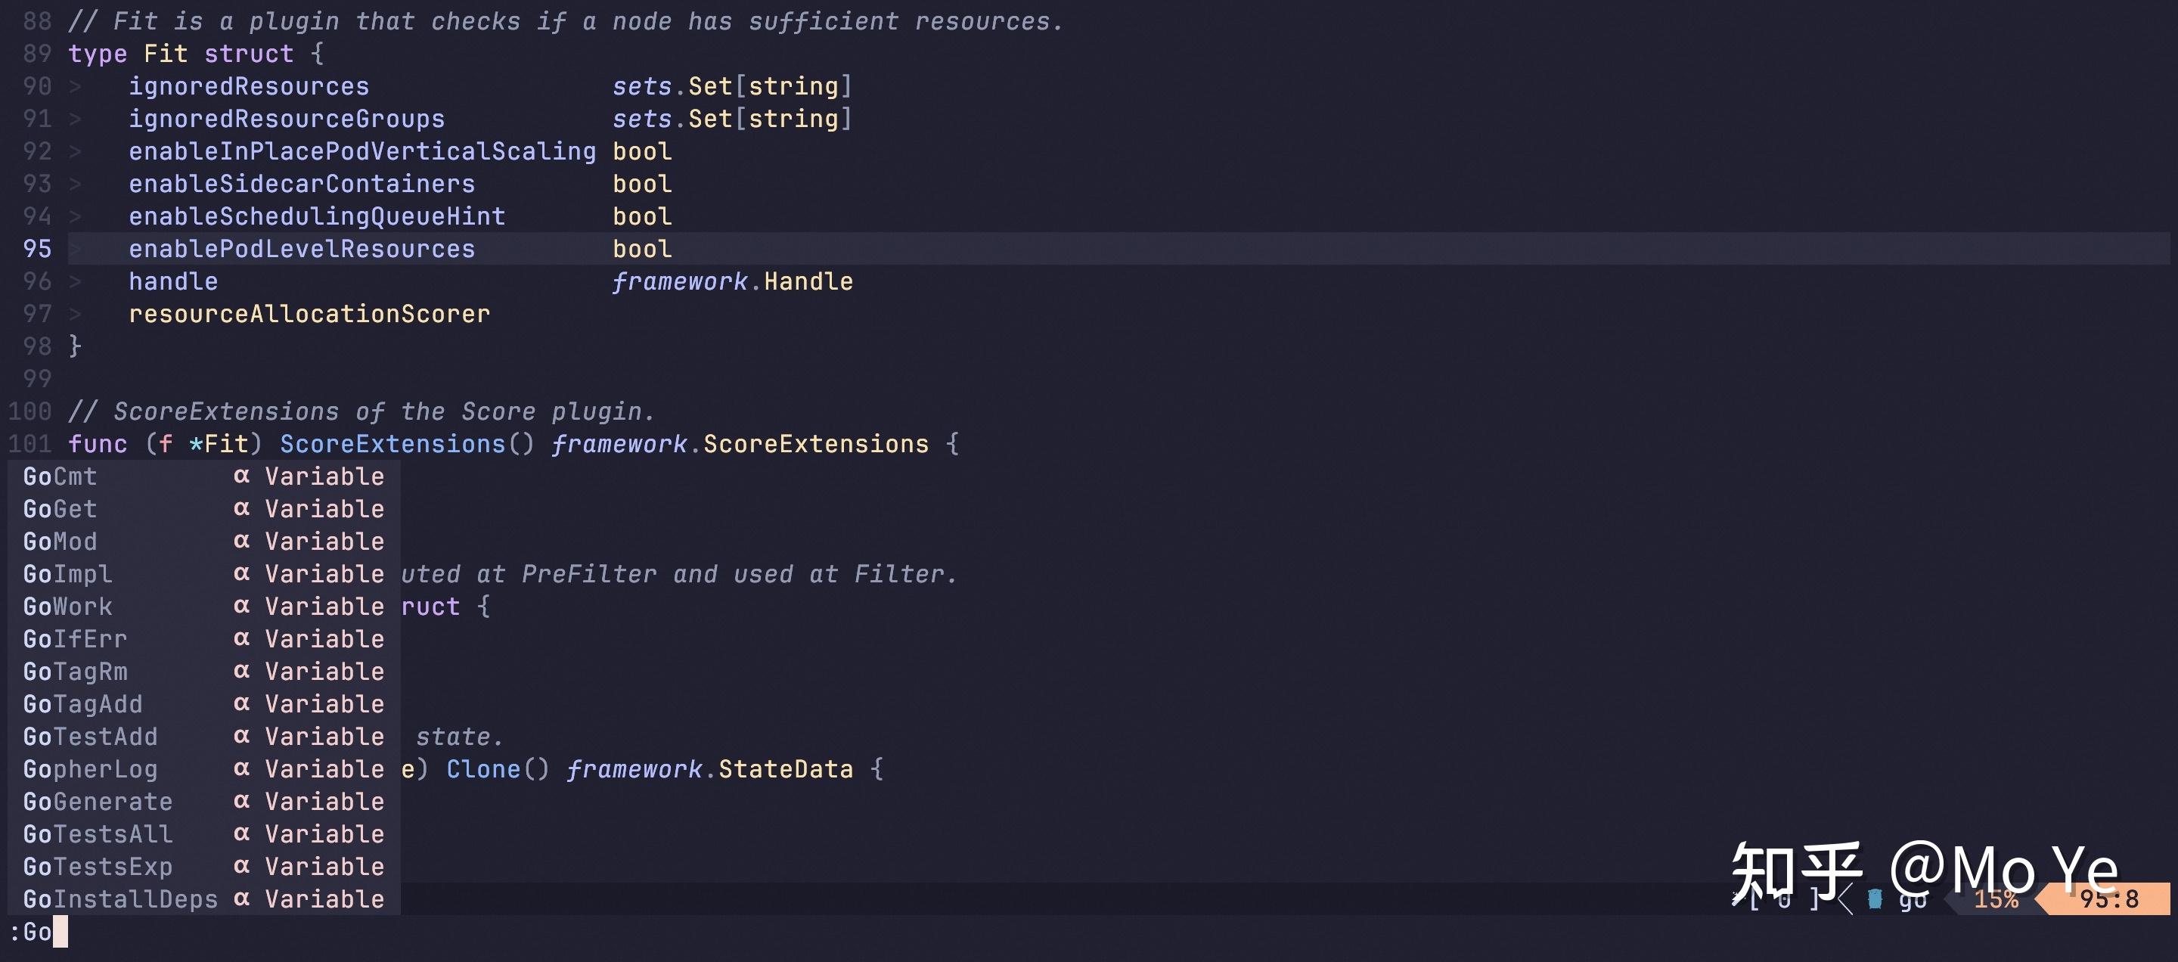The width and height of the screenshot is (2178, 962).
Task: Select the highlighted GoInstallDeps entry
Action: [x=119, y=898]
